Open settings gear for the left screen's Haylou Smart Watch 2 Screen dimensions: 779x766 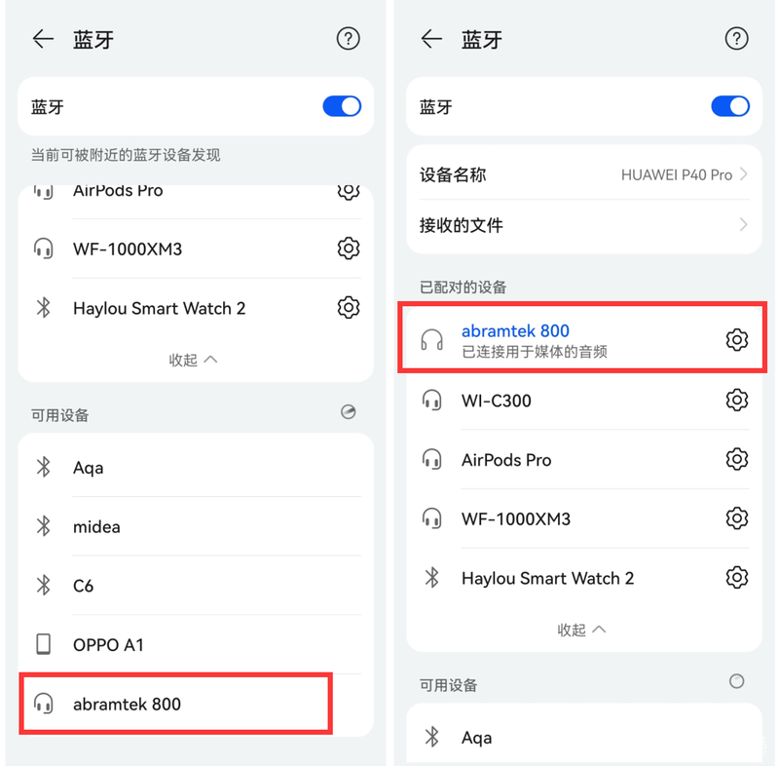point(349,308)
